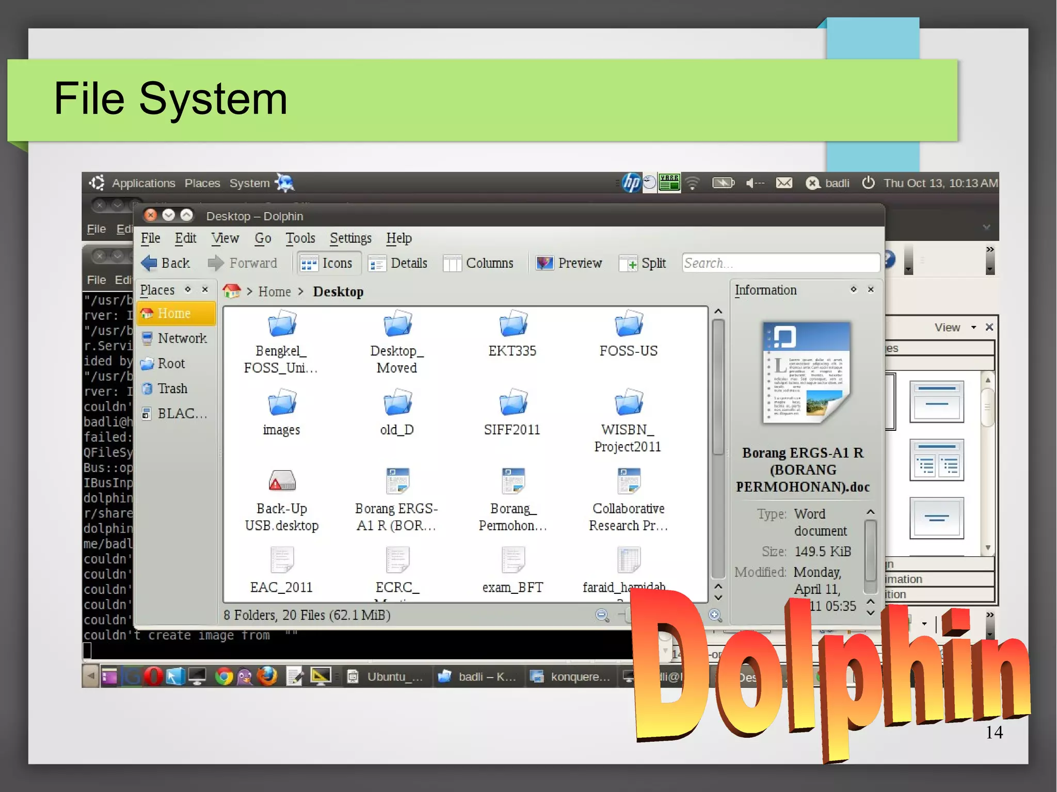Select the Borang_Permohon... document
Viewport: 1057px width, 792px height.
(513, 499)
